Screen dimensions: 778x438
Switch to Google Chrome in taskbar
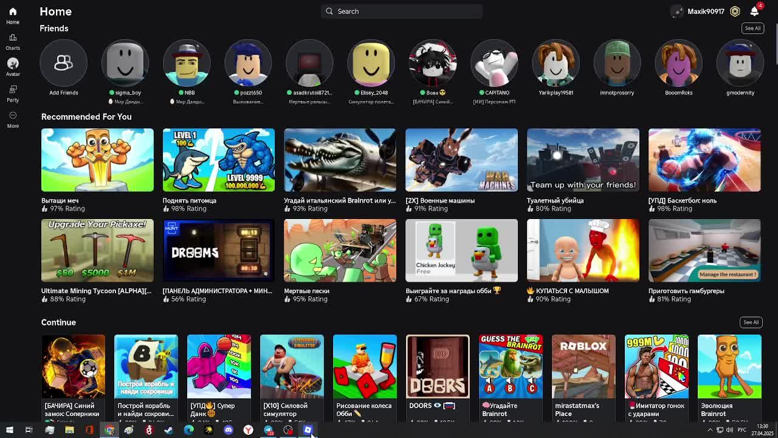click(109, 430)
